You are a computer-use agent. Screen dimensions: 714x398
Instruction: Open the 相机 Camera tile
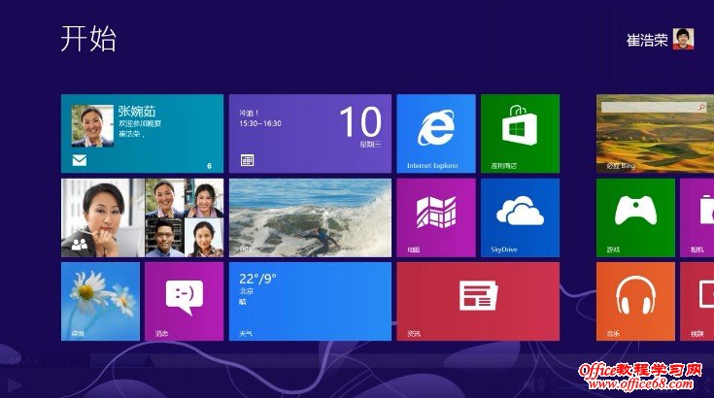point(697,217)
